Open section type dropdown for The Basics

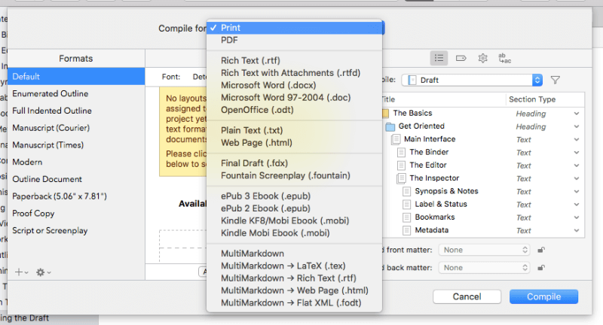click(x=576, y=114)
